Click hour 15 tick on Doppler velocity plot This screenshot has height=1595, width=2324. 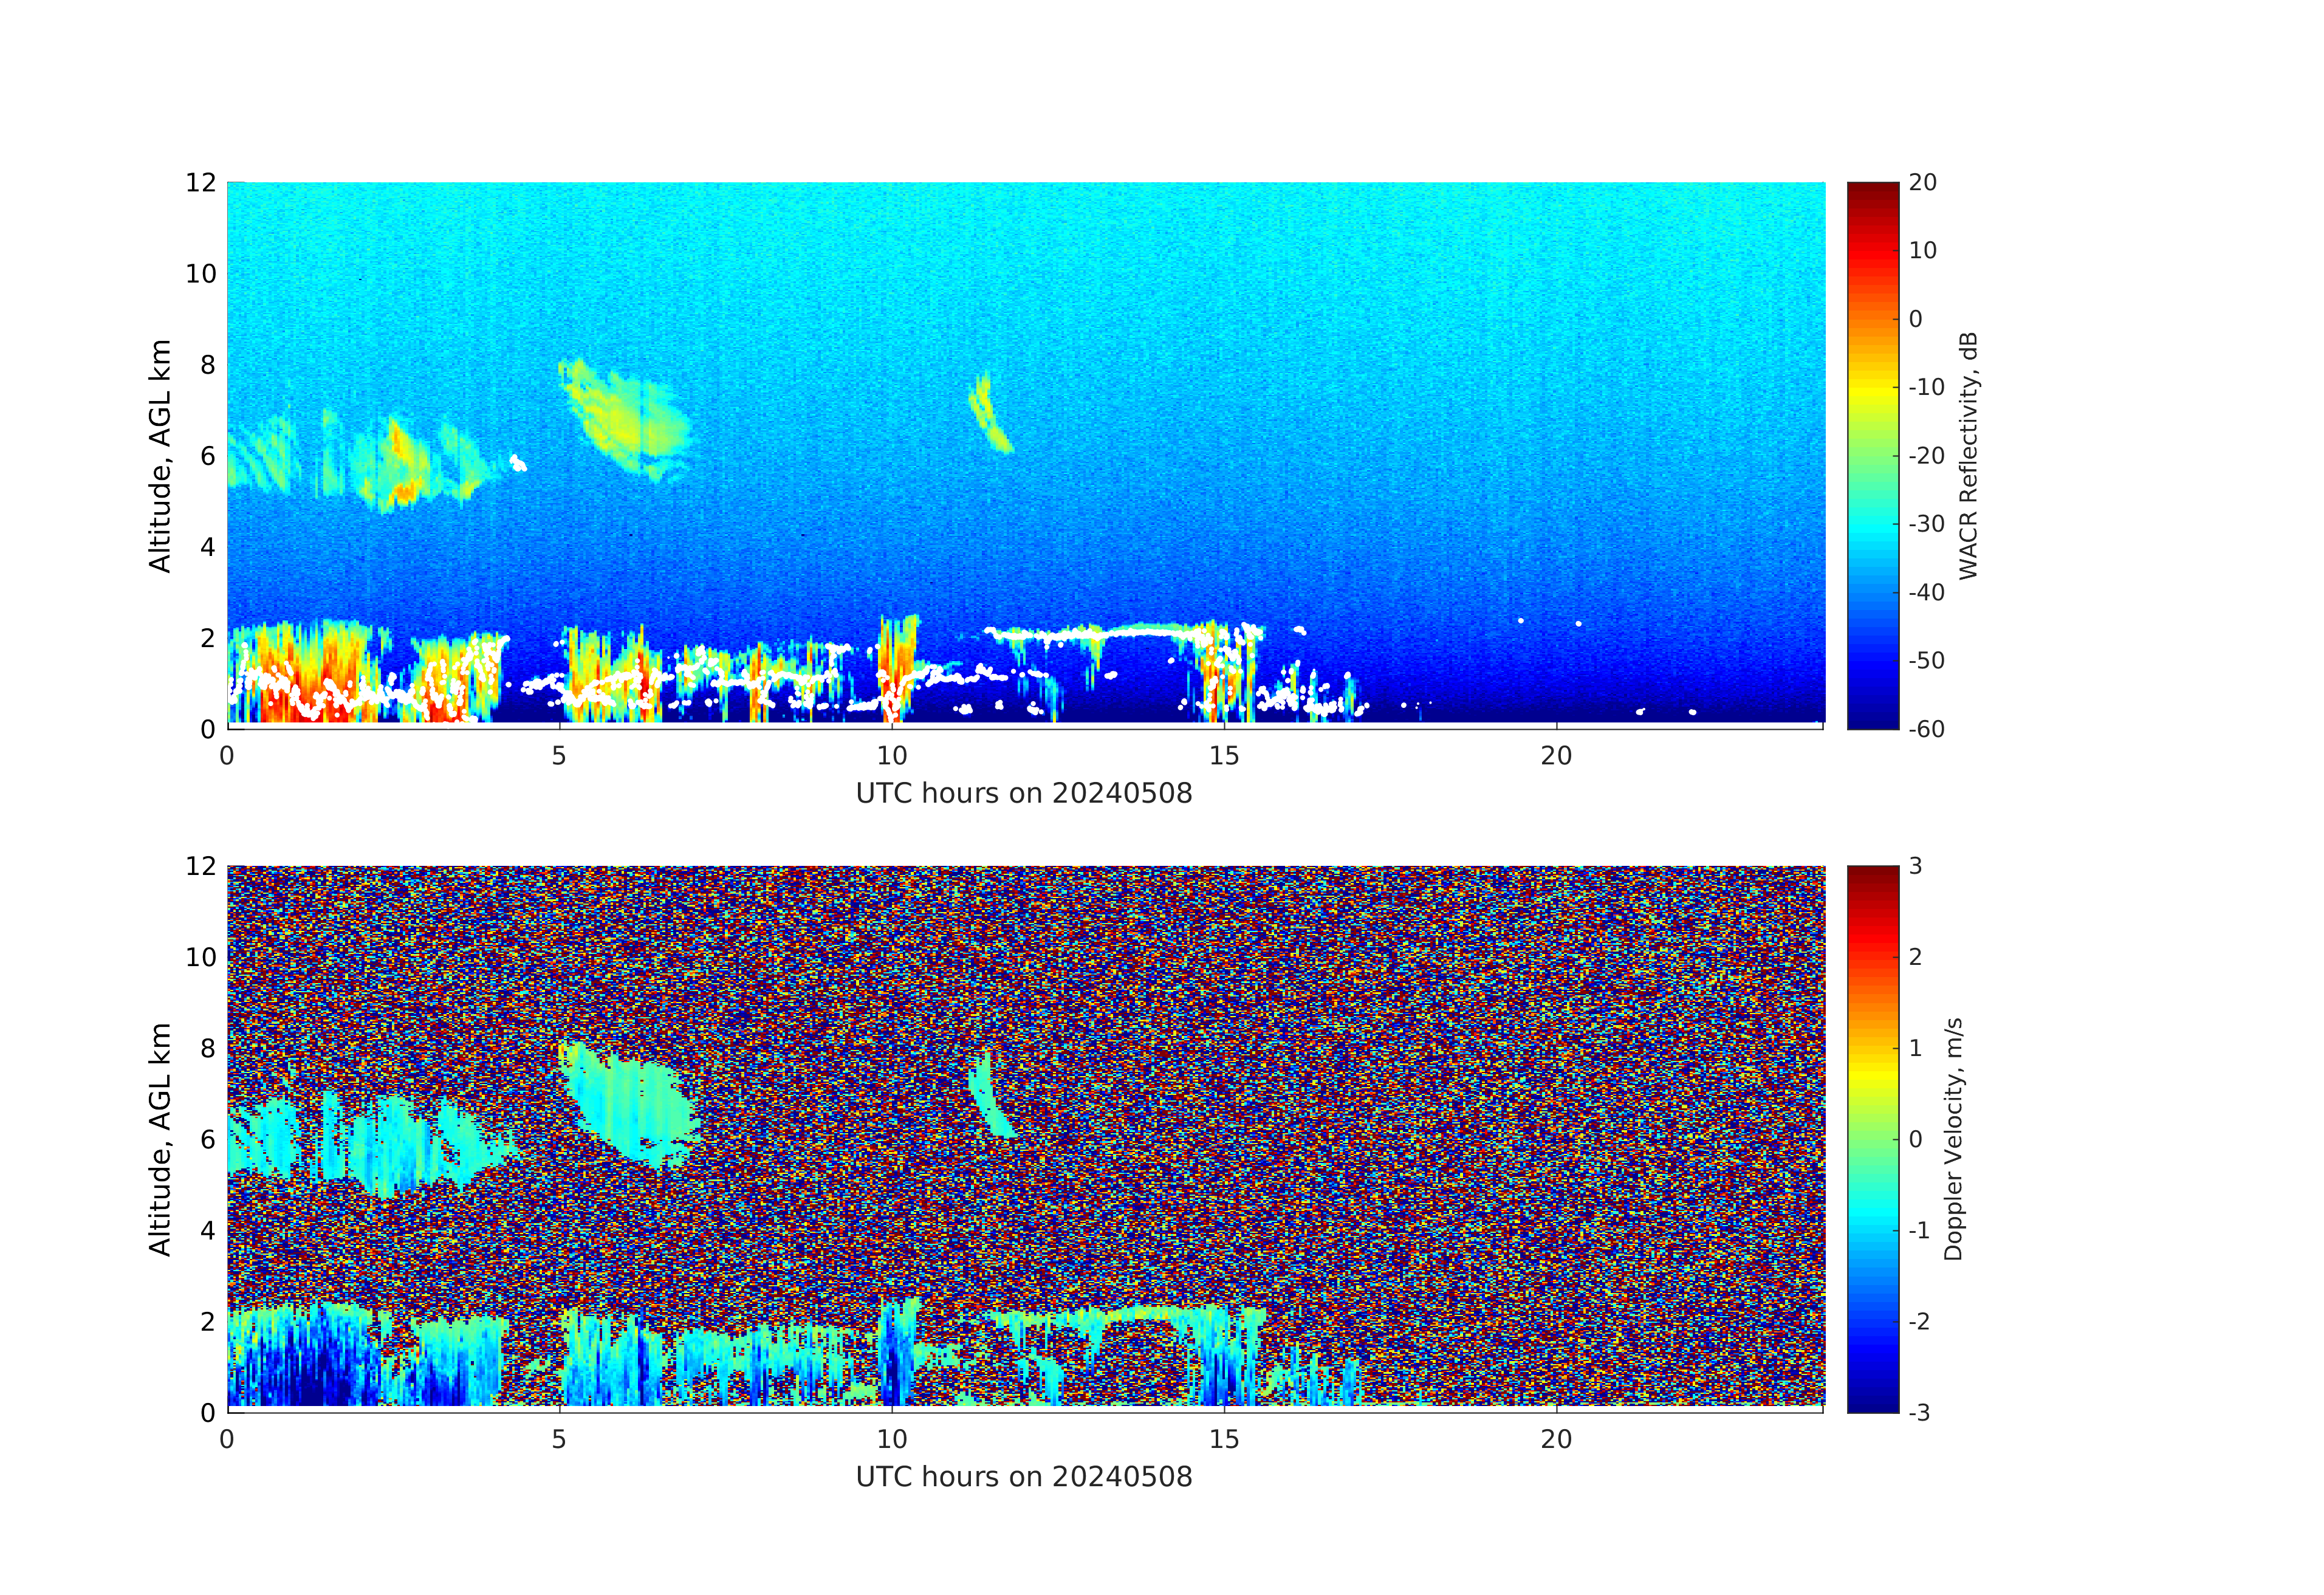point(1224,1440)
